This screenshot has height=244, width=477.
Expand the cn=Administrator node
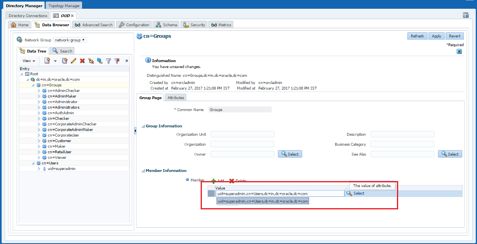click(x=39, y=102)
